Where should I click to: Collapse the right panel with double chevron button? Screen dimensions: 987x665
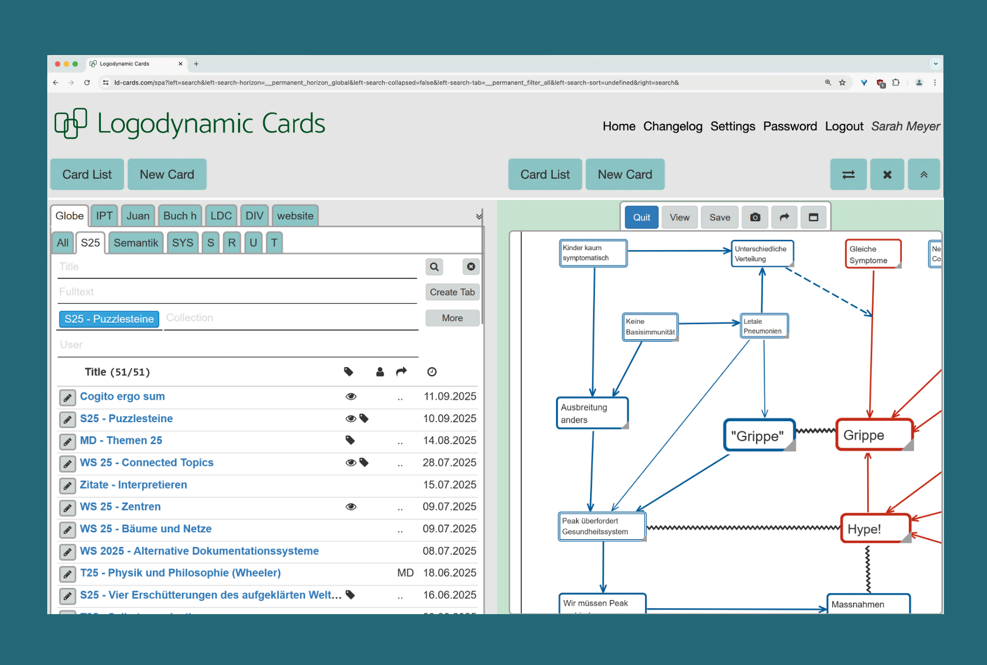coord(923,175)
